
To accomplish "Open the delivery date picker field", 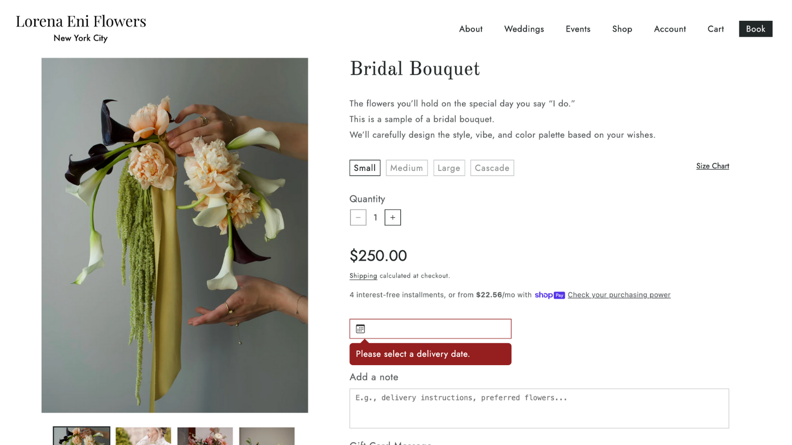I will (430, 329).
